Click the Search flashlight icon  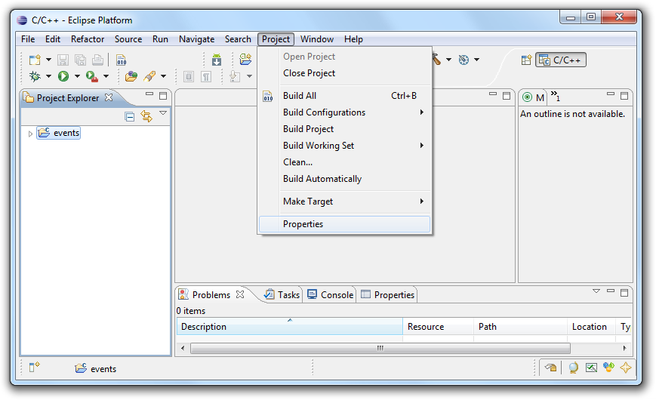pos(149,76)
